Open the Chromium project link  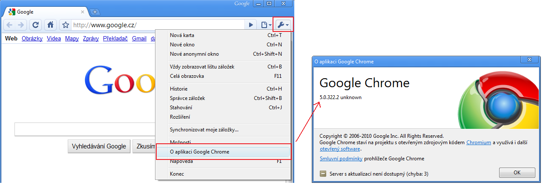478,142
